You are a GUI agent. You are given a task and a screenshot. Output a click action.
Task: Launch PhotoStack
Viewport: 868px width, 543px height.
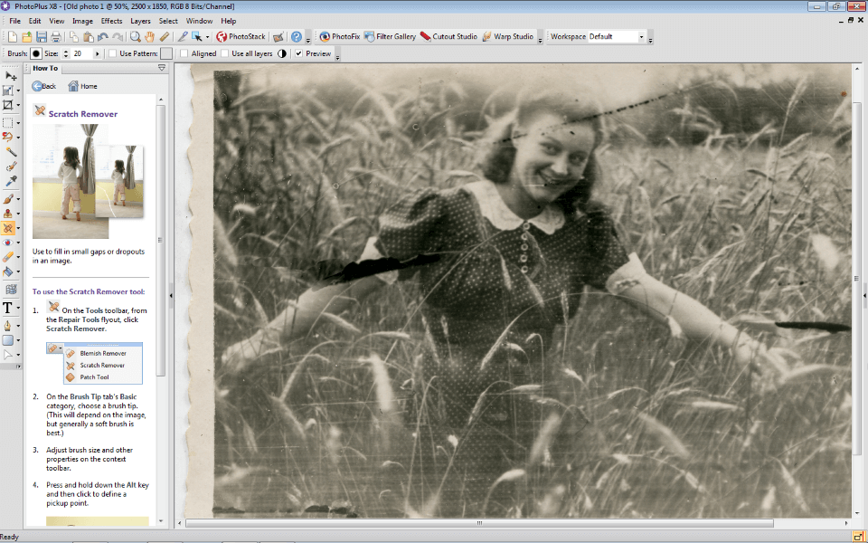click(241, 36)
